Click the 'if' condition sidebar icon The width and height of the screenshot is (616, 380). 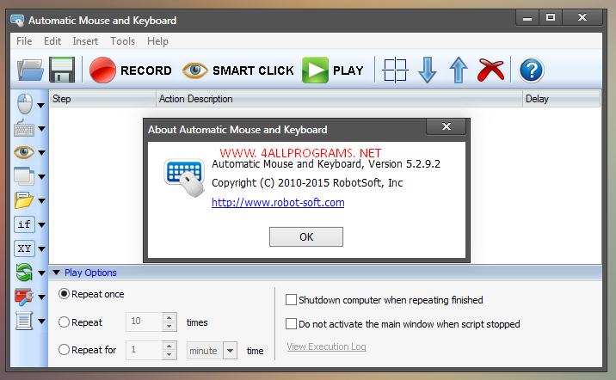tap(24, 224)
